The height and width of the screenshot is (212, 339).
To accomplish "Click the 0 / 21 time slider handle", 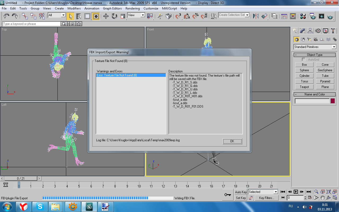I will click(21, 179).
